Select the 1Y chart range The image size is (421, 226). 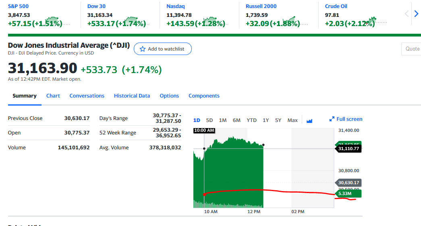pyautogui.click(x=265, y=120)
